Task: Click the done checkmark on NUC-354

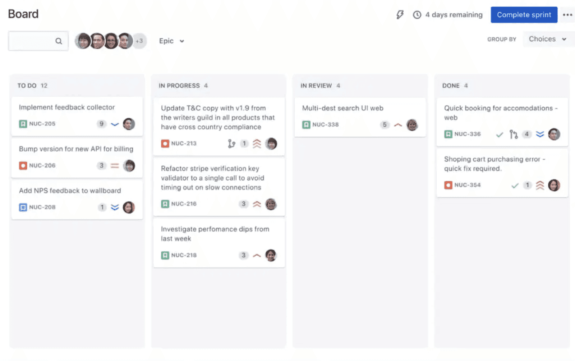Action: tap(515, 185)
